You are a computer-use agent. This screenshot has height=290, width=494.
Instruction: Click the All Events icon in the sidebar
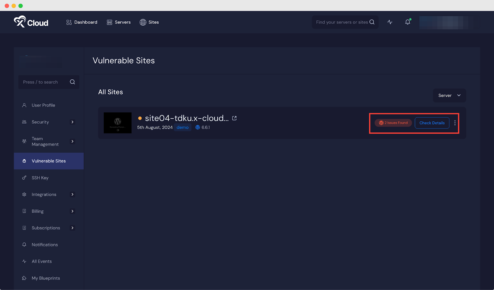(24, 261)
